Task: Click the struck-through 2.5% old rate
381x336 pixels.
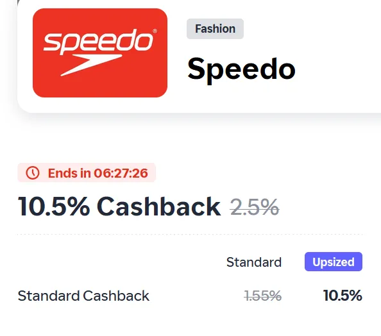Action: point(255,207)
